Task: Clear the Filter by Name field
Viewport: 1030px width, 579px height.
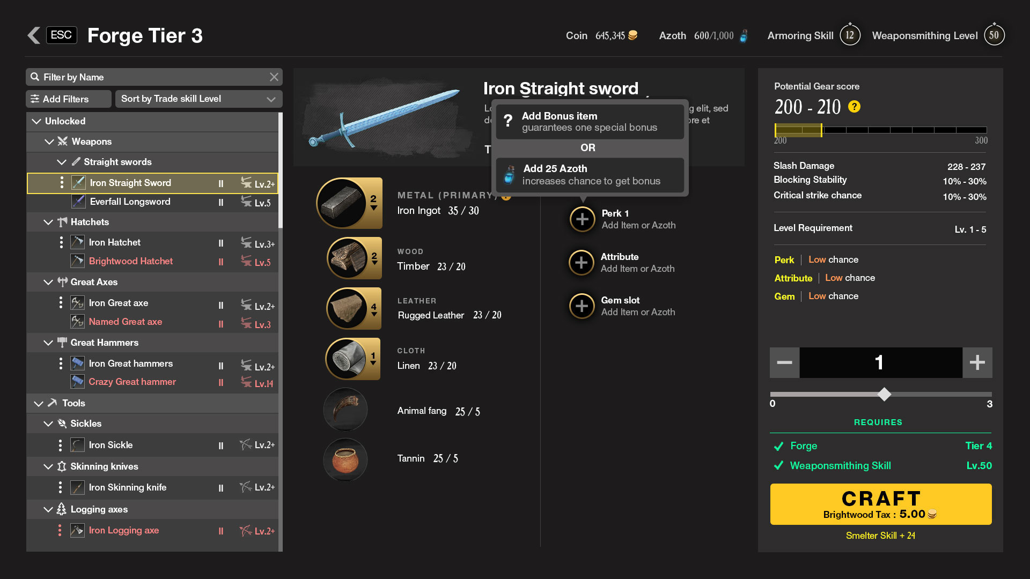Action: pyautogui.click(x=274, y=77)
